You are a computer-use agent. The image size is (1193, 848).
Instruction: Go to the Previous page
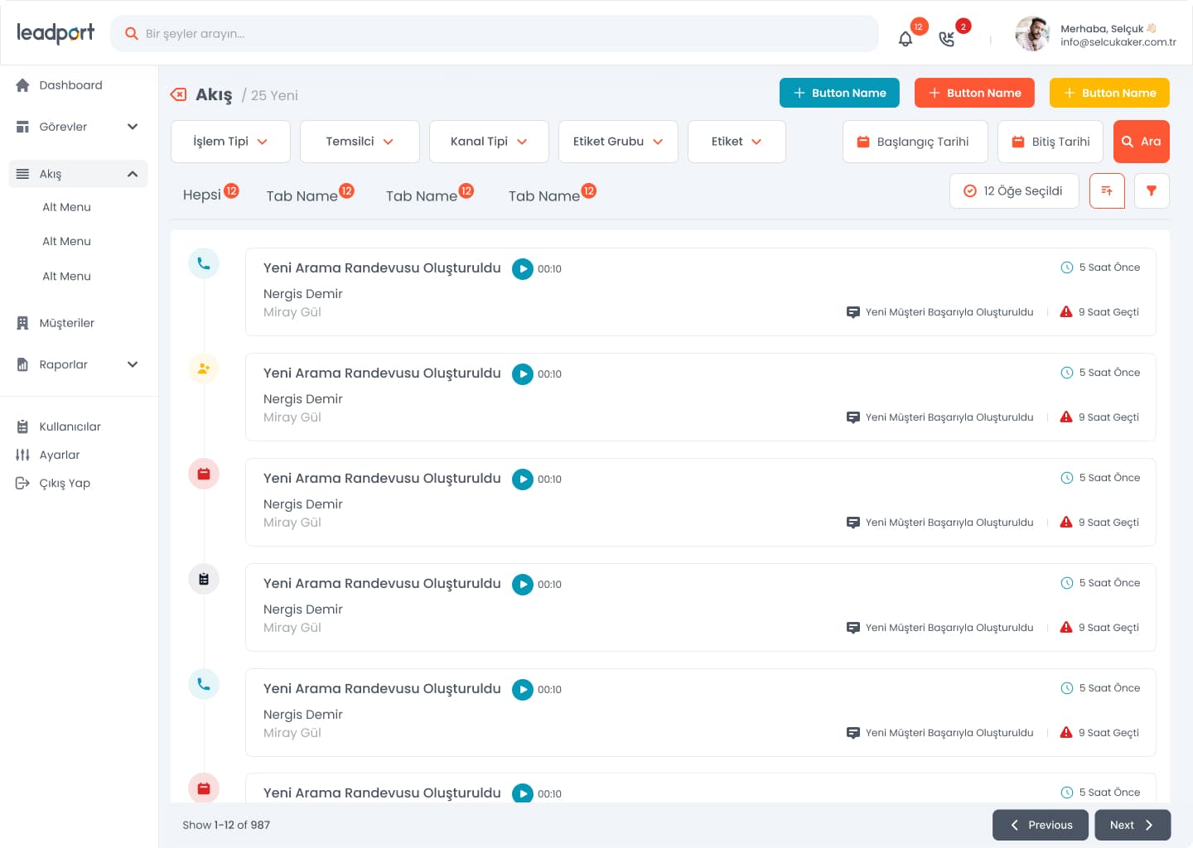(1041, 825)
